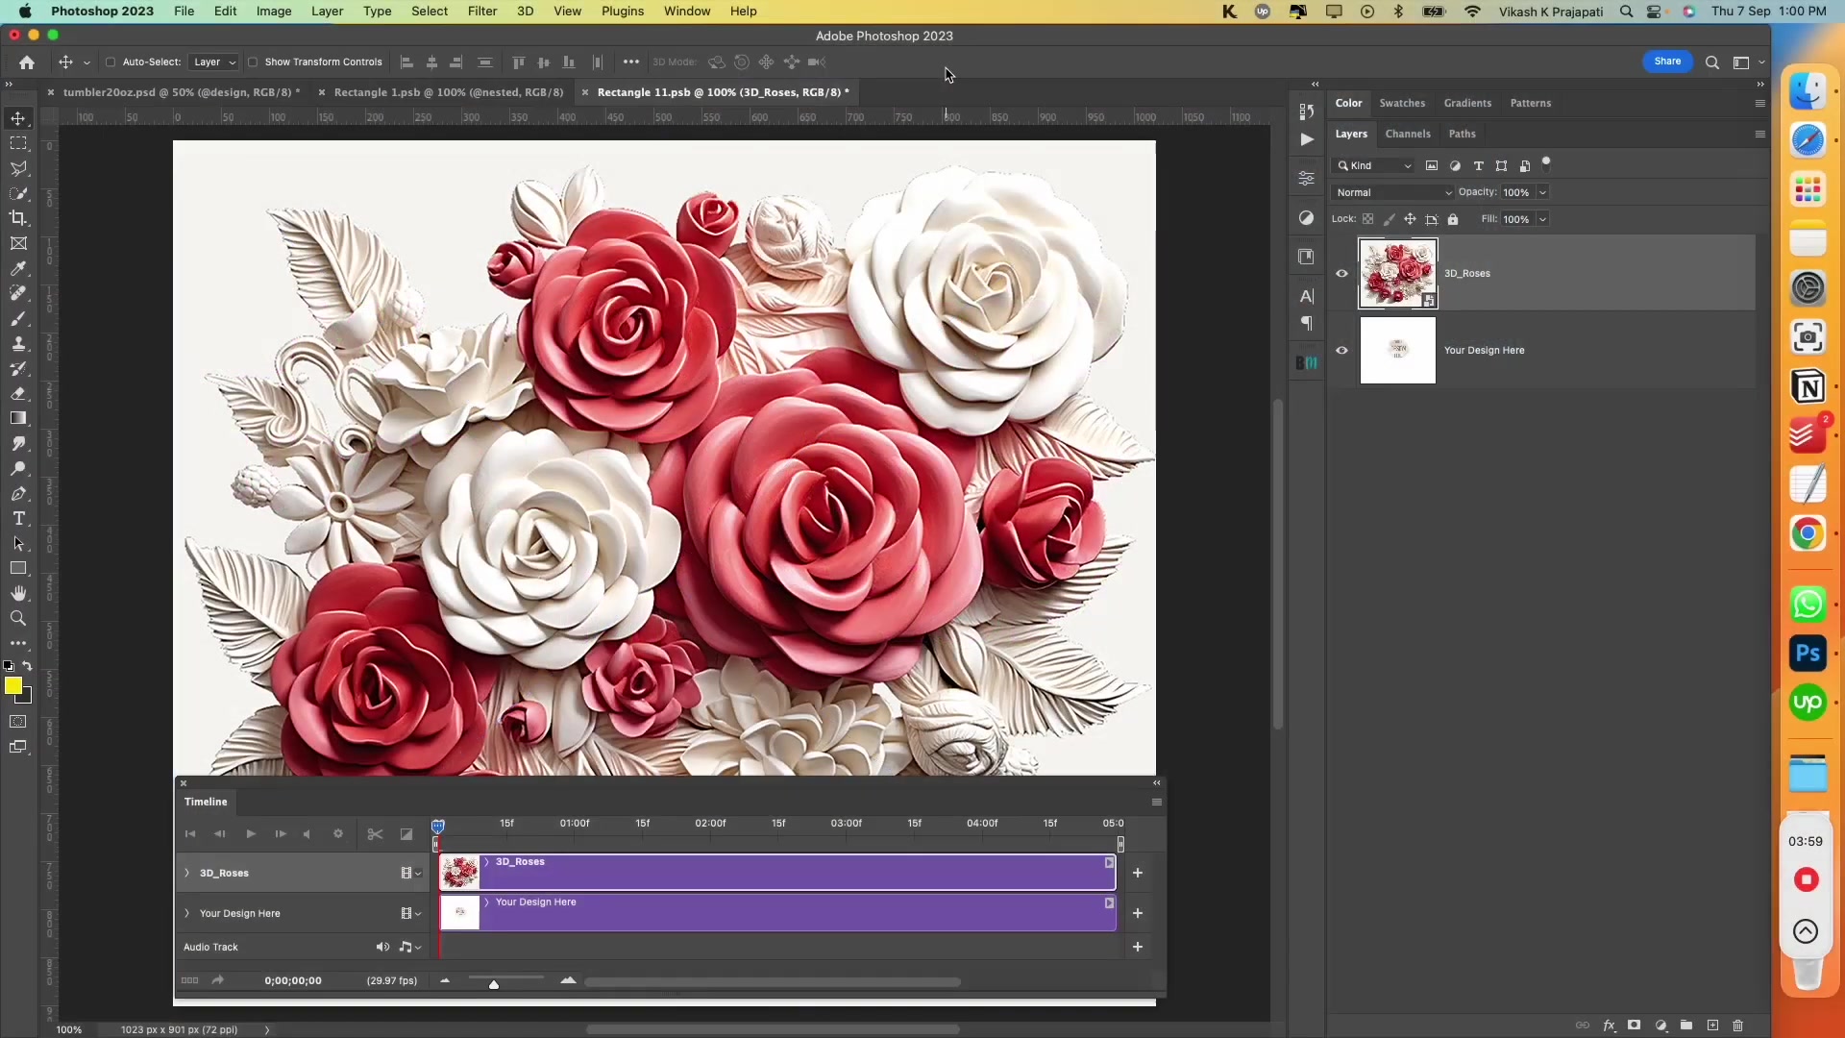Click the Share button
This screenshot has width=1845, height=1038.
[x=1668, y=61]
